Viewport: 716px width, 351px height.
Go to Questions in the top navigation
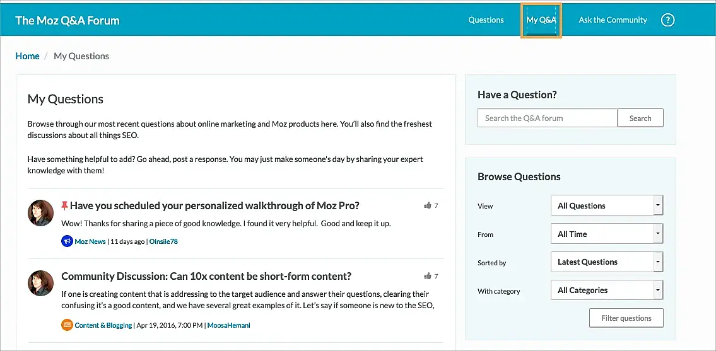click(486, 20)
